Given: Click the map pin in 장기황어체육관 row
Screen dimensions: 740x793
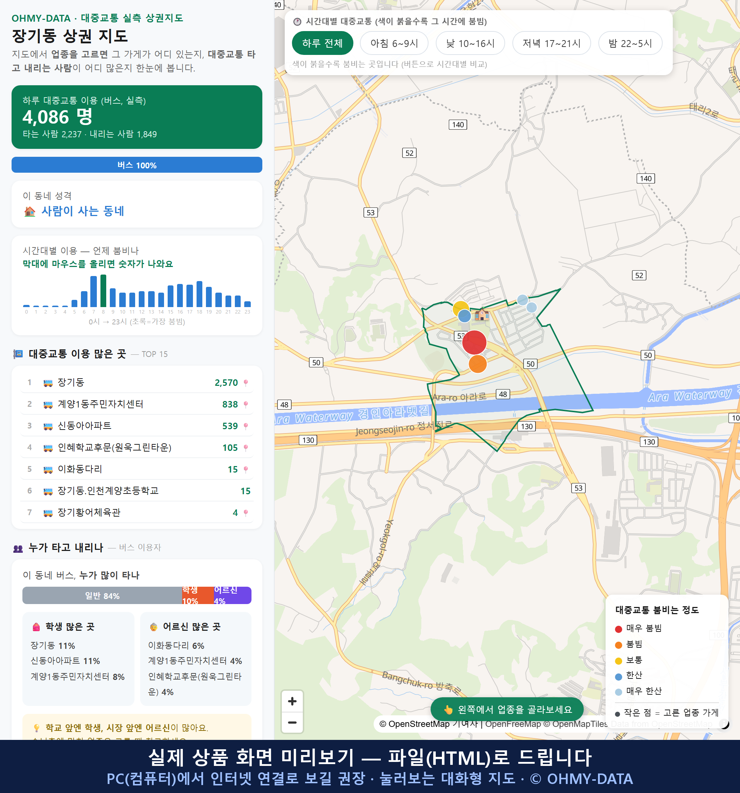Looking at the screenshot, I should pos(246,513).
